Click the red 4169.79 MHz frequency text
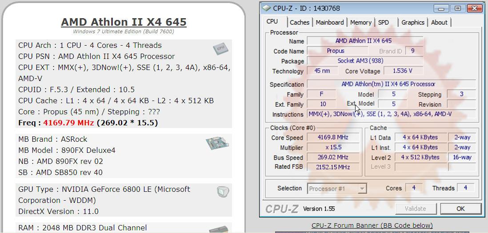Viewport: 488px width, 233px height. 68,123
